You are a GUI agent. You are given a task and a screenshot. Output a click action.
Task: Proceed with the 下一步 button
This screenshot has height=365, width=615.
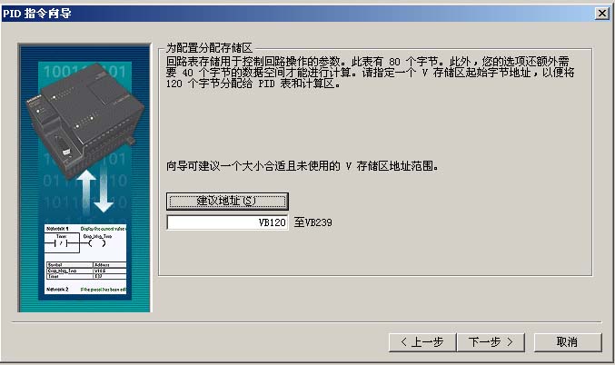click(491, 342)
